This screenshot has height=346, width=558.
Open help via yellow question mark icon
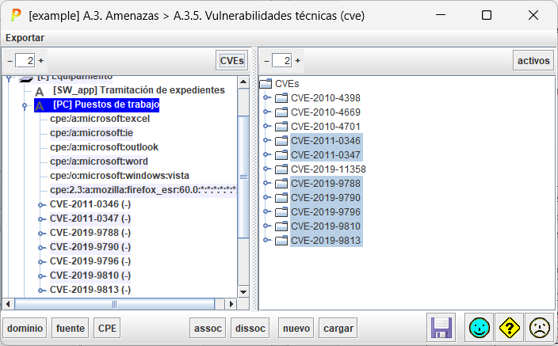coord(509,328)
